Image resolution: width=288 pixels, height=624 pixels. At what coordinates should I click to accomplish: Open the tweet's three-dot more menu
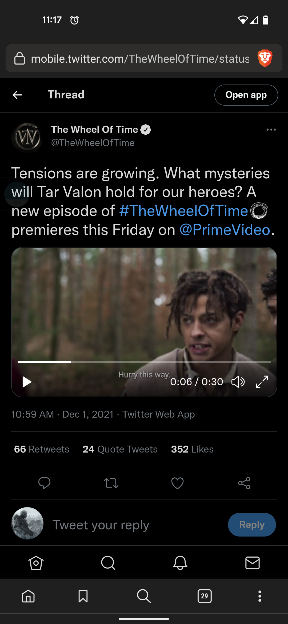pos(271,130)
